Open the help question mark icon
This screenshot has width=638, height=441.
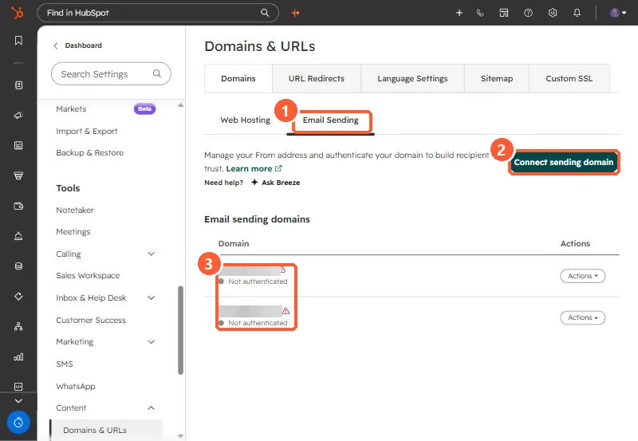pyautogui.click(x=528, y=13)
